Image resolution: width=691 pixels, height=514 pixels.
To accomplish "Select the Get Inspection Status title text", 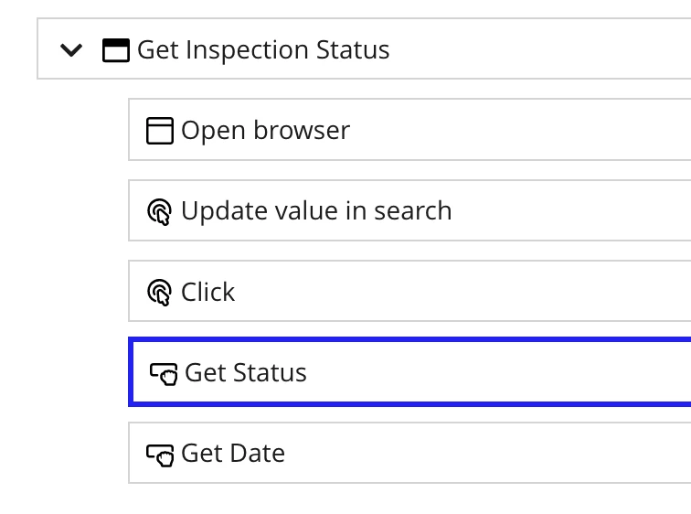I will pos(263,49).
